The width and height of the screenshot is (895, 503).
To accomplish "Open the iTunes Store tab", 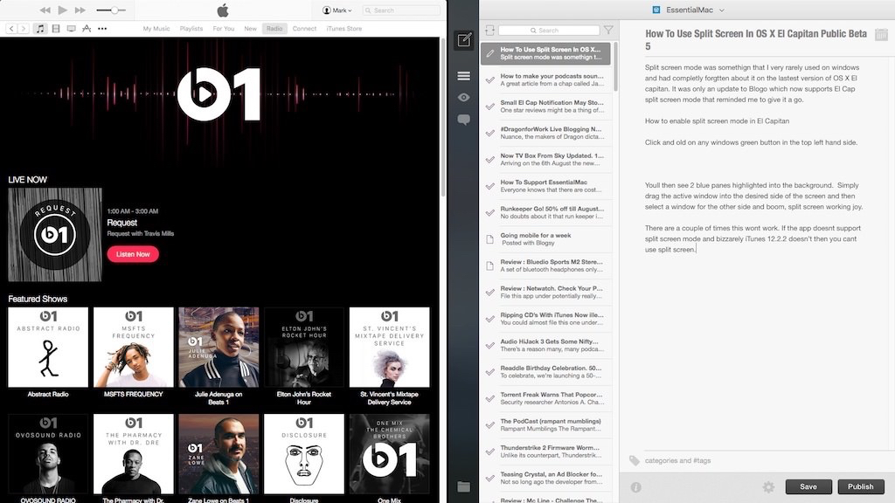I will 344,29.
